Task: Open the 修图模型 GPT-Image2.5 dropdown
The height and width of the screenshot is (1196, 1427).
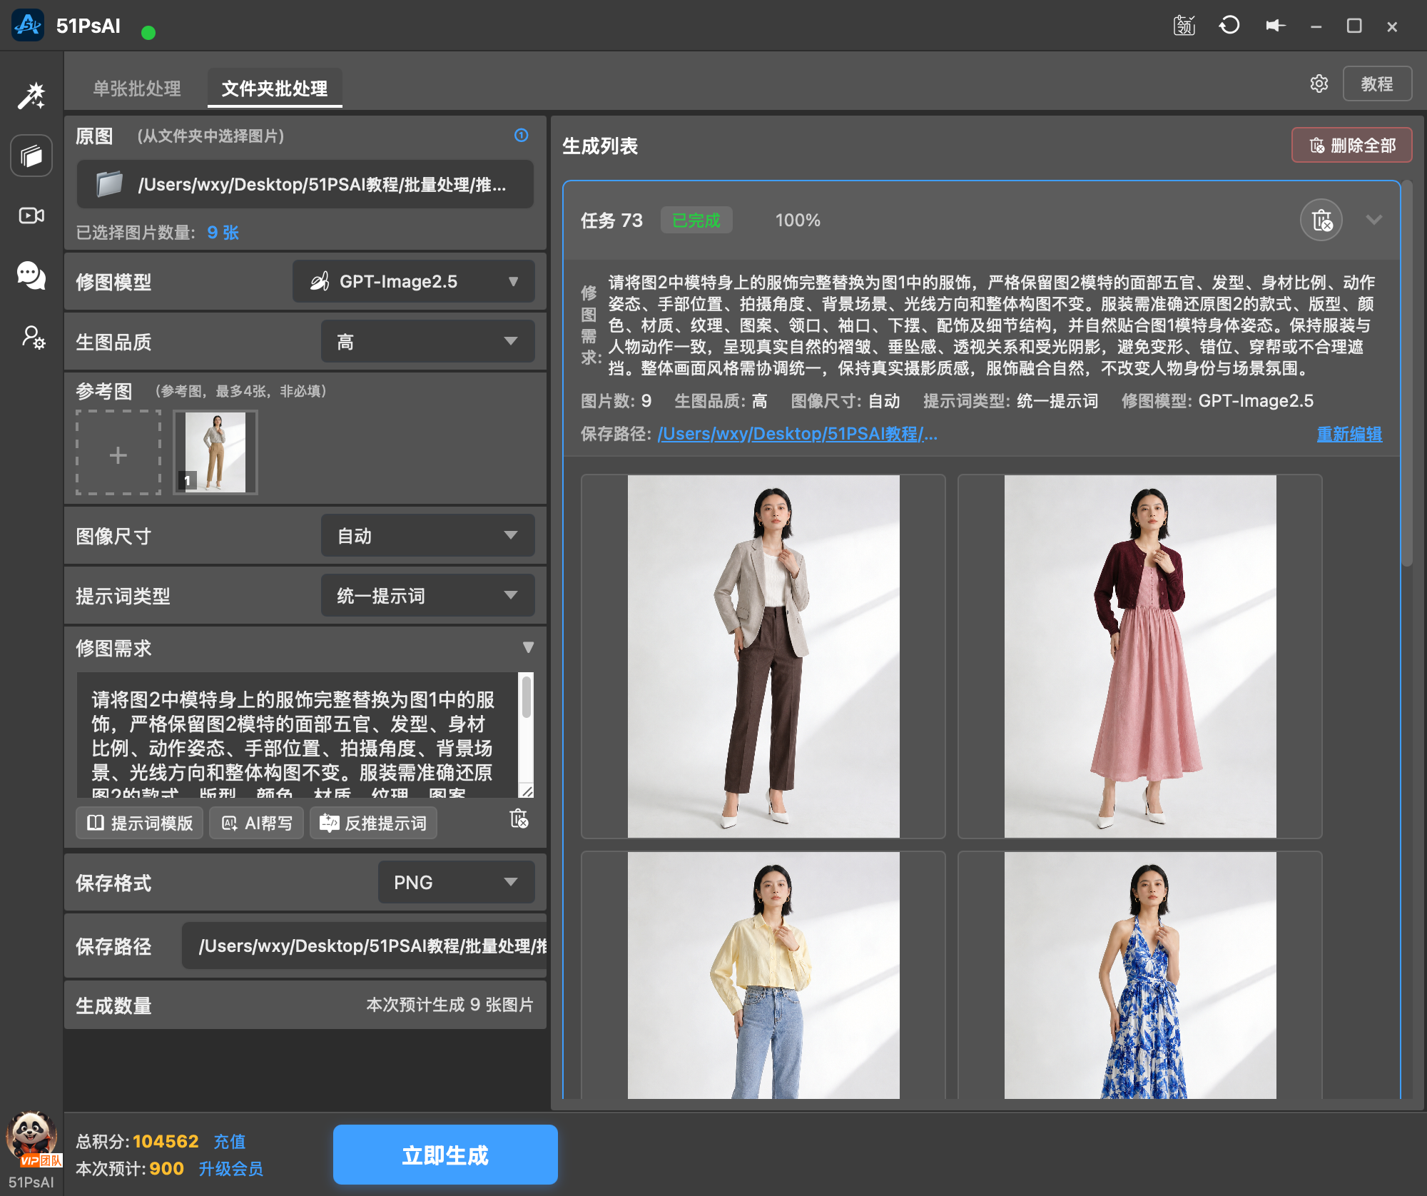Action: 414,281
